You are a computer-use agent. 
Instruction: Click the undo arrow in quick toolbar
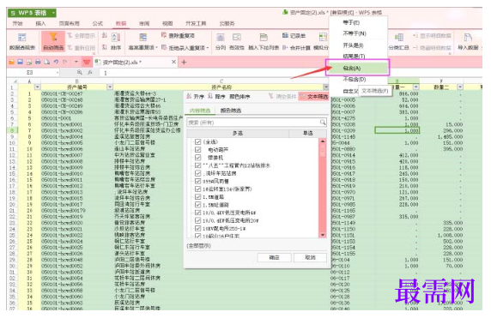pos(56,62)
